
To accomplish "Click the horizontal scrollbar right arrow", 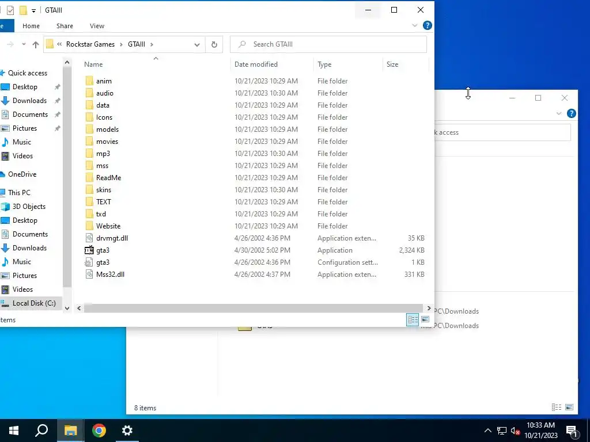I will (x=429, y=308).
